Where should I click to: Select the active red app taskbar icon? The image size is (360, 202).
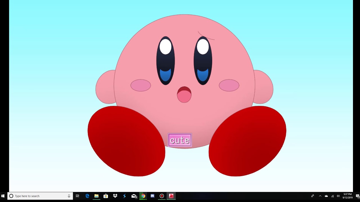[x=171, y=196]
